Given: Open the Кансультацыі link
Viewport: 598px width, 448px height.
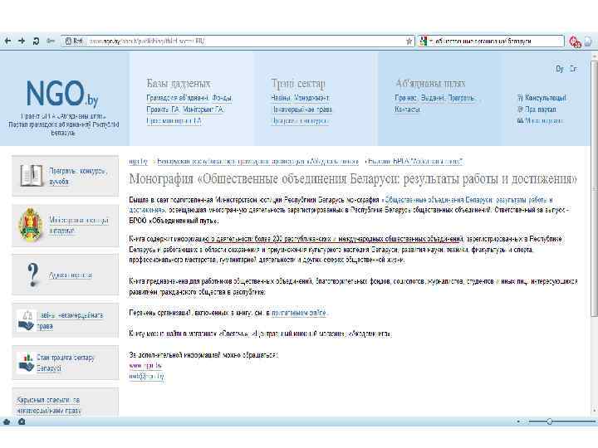Looking at the screenshot, I should click(546, 98).
